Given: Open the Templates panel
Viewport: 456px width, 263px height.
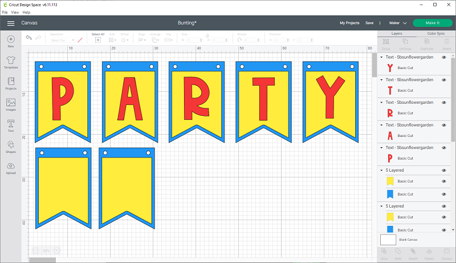Looking at the screenshot, I should [10, 62].
